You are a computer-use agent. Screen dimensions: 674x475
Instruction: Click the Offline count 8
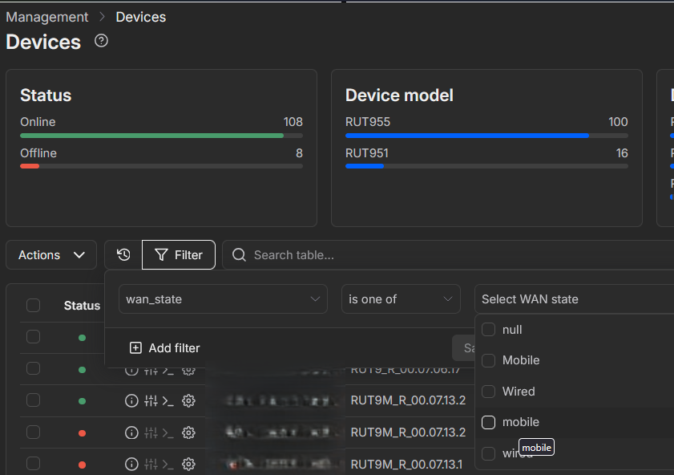tap(299, 153)
